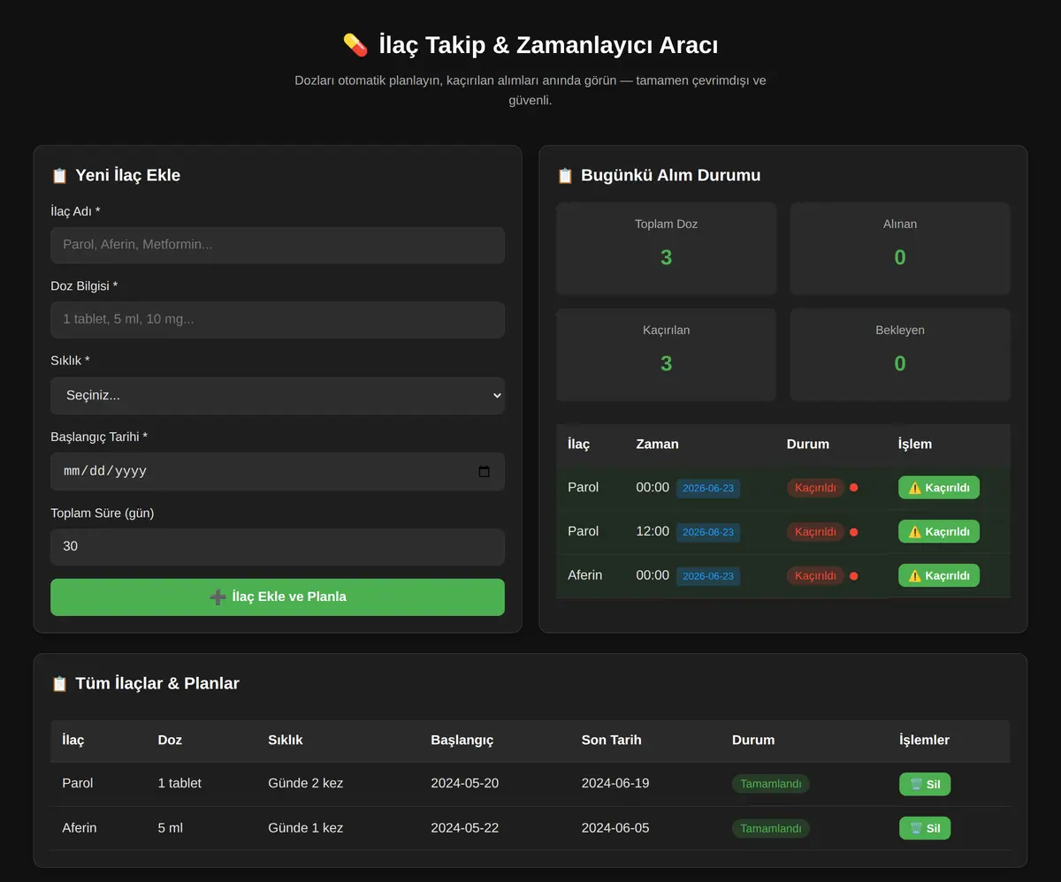The image size is (1061, 882).
Task: Click the Alınan stat card
Action: [x=900, y=248]
